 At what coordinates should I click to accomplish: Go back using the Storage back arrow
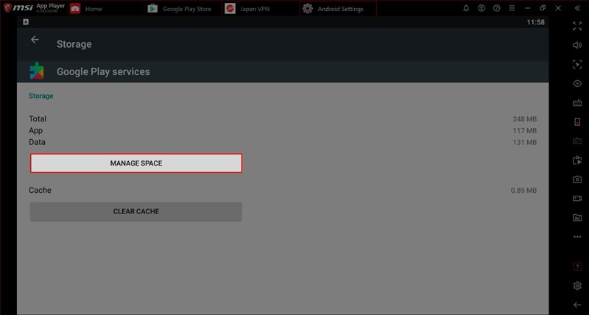(x=35, y=40)
